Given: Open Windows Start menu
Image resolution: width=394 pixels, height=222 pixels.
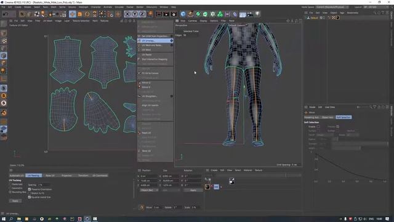Looking at the screenshot, I should [4, 219].
